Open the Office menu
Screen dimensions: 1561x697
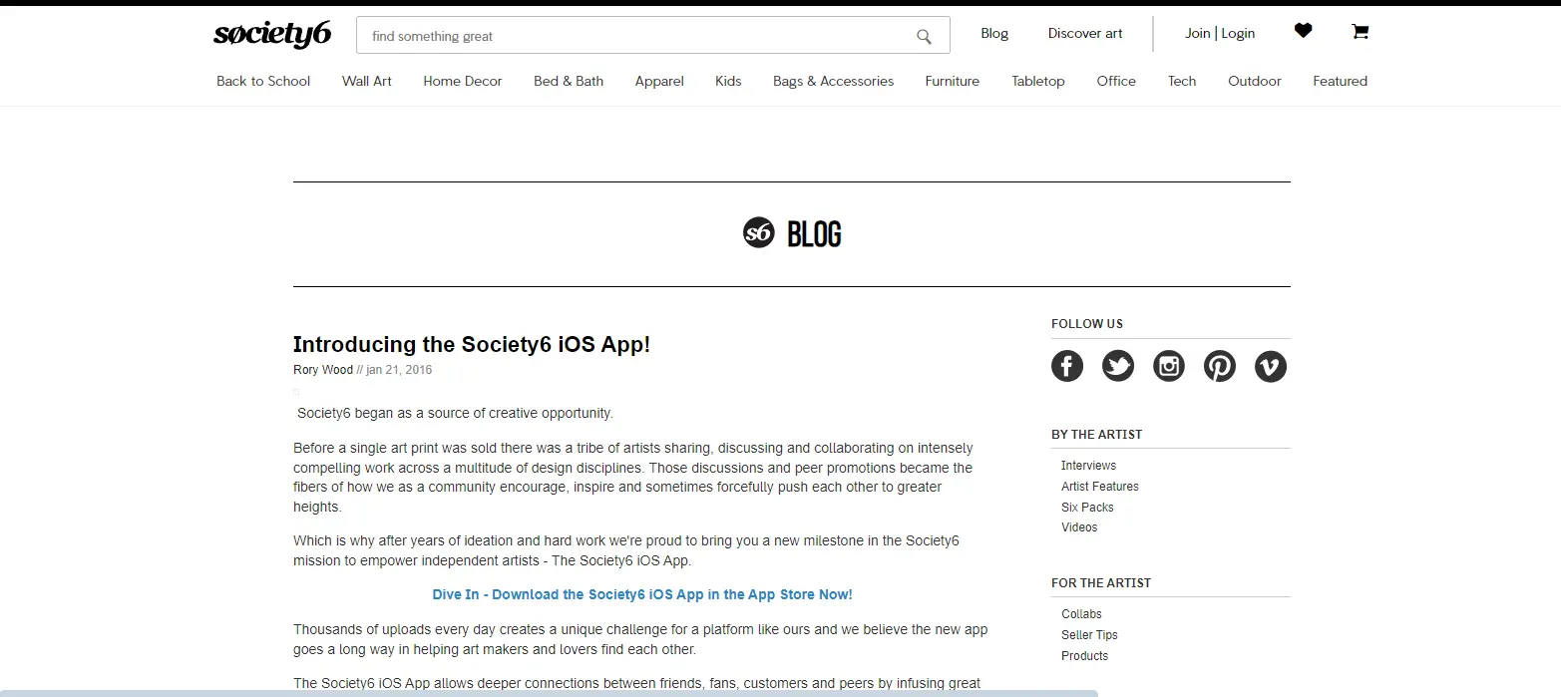pyautogui.click(x=1116, y=81)
